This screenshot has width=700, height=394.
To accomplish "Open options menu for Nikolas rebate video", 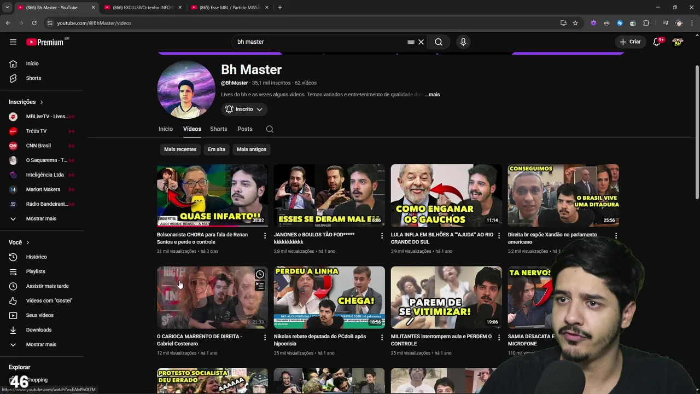I will pos(382,338).
